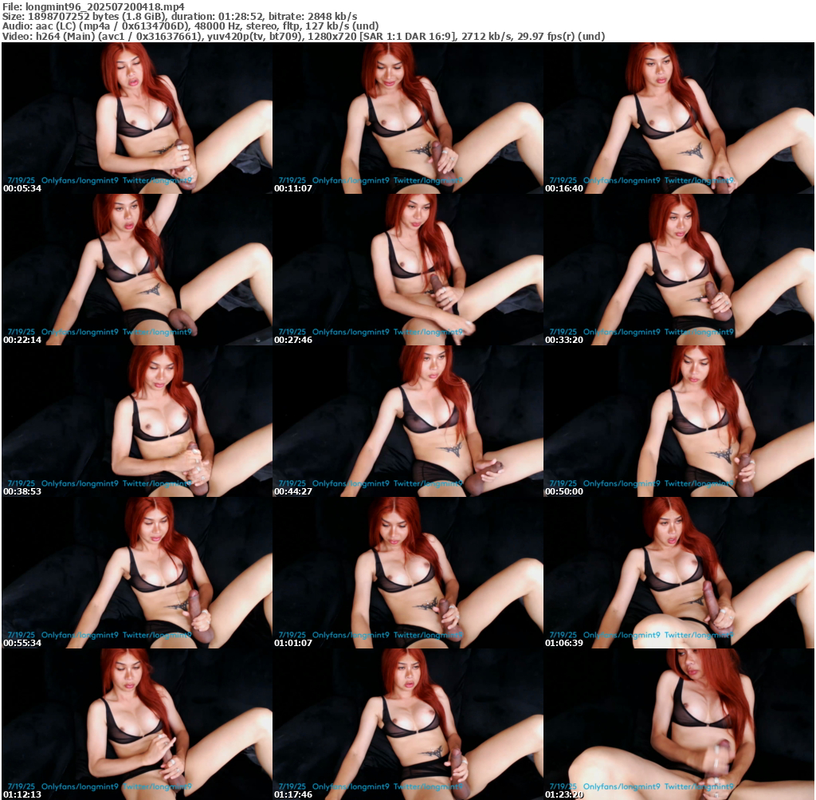Pick the thumbnail marked 00:55:34

click(x=137, y=573)
